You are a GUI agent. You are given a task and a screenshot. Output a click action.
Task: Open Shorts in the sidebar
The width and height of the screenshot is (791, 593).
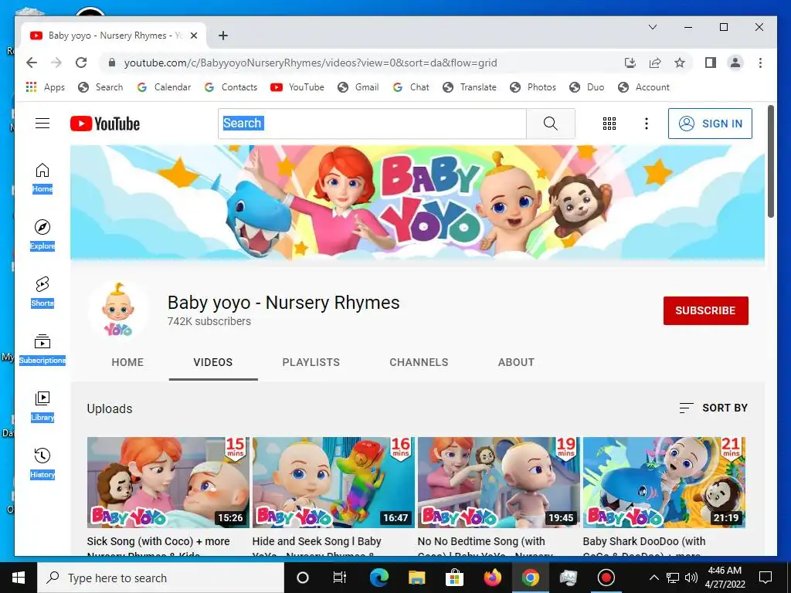42,292
